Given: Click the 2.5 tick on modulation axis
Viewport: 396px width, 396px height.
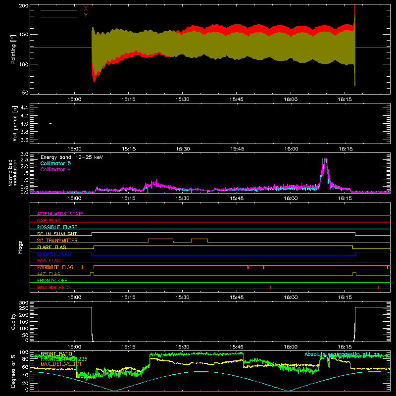Looking at the screenshot, I should (x=24, y=160).
